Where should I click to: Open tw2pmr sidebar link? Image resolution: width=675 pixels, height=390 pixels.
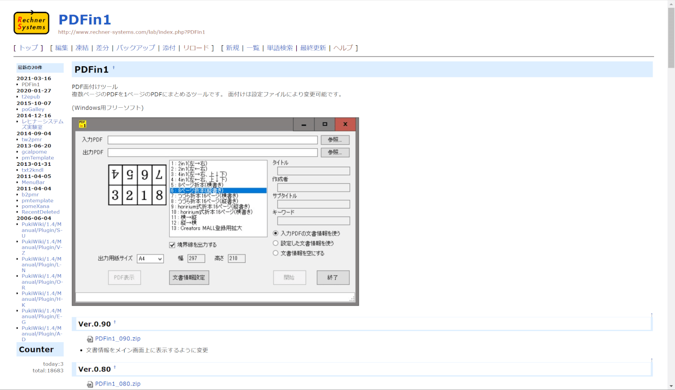(x=32, y=139)
